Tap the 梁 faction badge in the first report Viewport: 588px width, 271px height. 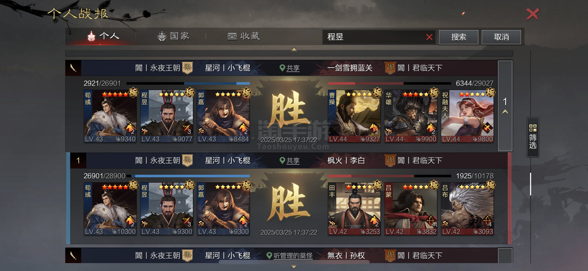point(187,68)
